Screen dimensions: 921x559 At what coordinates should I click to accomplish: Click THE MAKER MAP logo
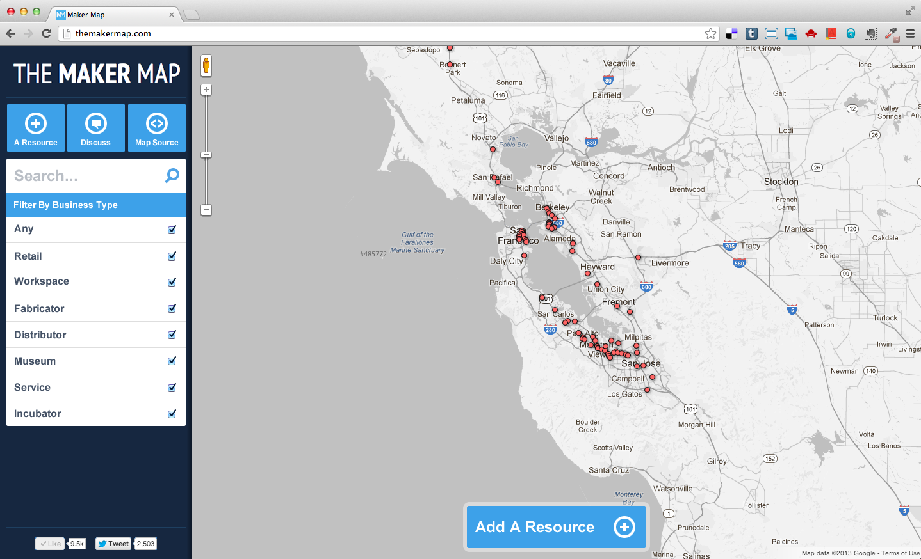pos(97,74)
